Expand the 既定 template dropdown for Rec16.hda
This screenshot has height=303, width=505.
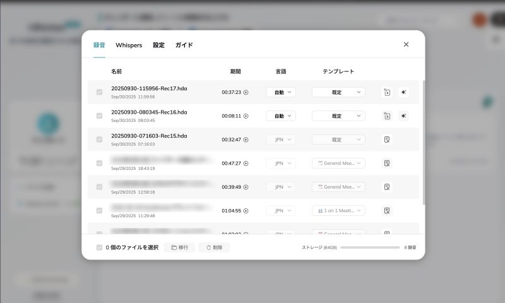(x=338, y=116)
